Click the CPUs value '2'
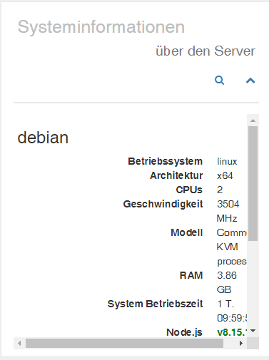Viewport: 269px width, 360px height. point(220,190)
